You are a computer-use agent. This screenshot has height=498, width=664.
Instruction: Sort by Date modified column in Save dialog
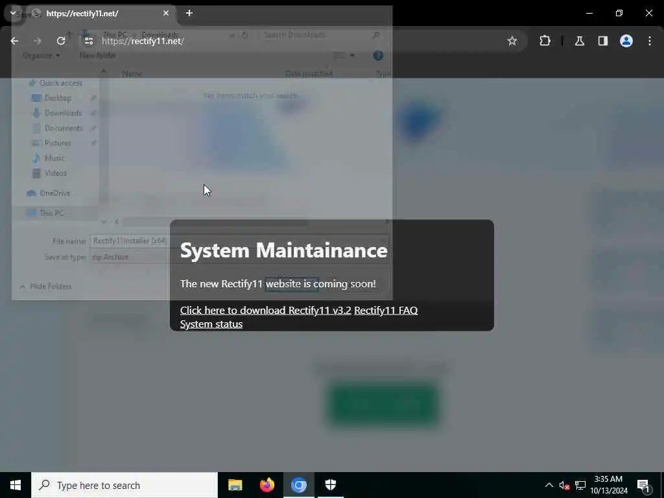point(309,74)
